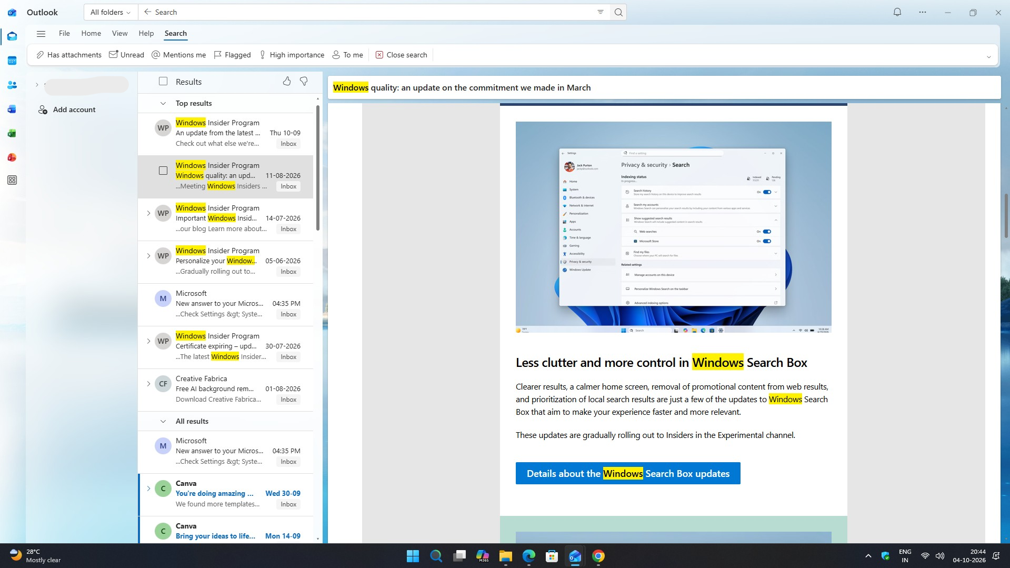The image size is (1010, 568).
Task: Filter results by Flagged
Action: point(232,55)
